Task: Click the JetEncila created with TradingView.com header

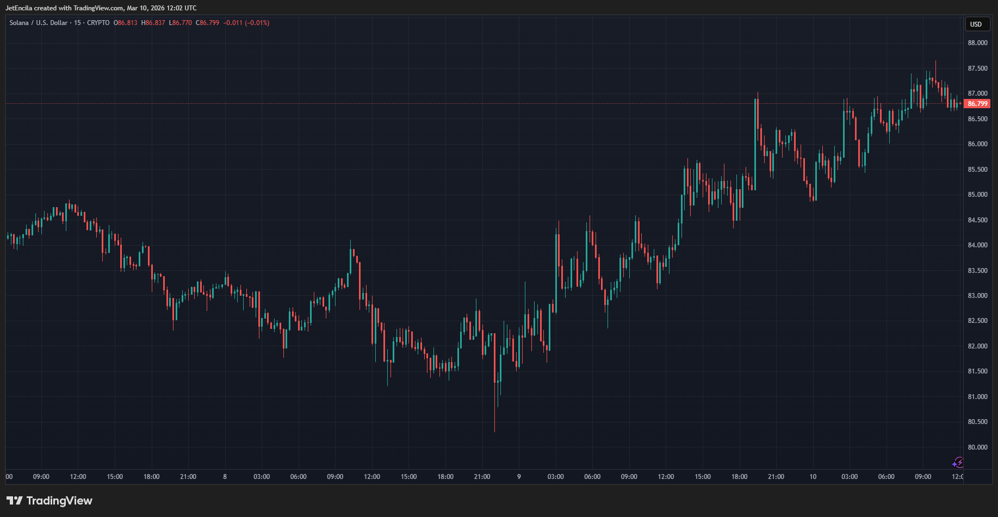Action: (x=101, y=8)
